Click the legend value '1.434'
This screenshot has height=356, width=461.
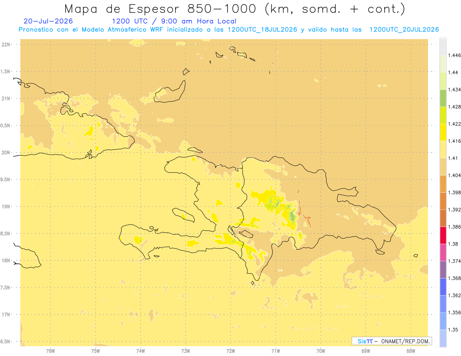(x=454, y=89)
